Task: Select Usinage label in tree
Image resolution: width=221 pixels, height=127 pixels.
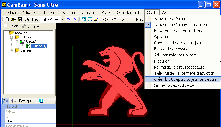Action: [x=26, y=50]
